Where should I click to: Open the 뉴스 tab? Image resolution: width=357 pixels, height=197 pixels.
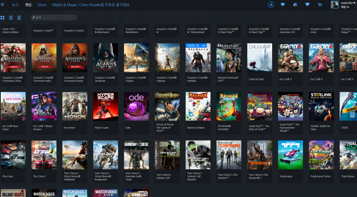point(15,5)
